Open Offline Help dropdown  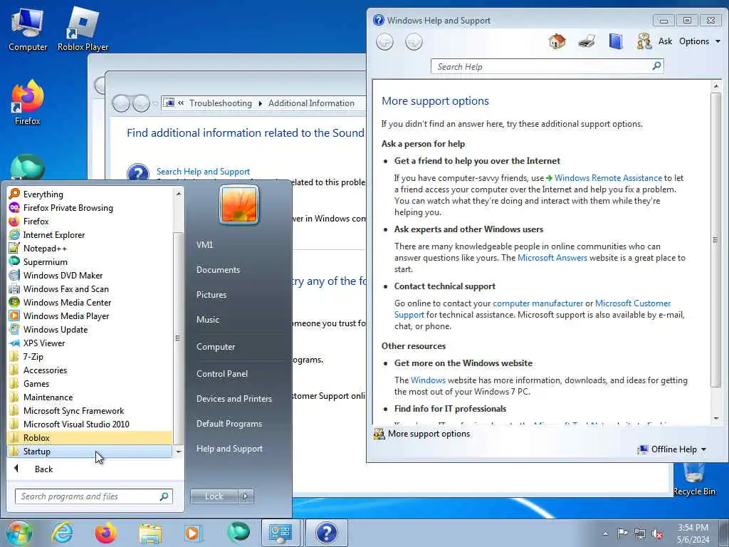click(672, 449)
